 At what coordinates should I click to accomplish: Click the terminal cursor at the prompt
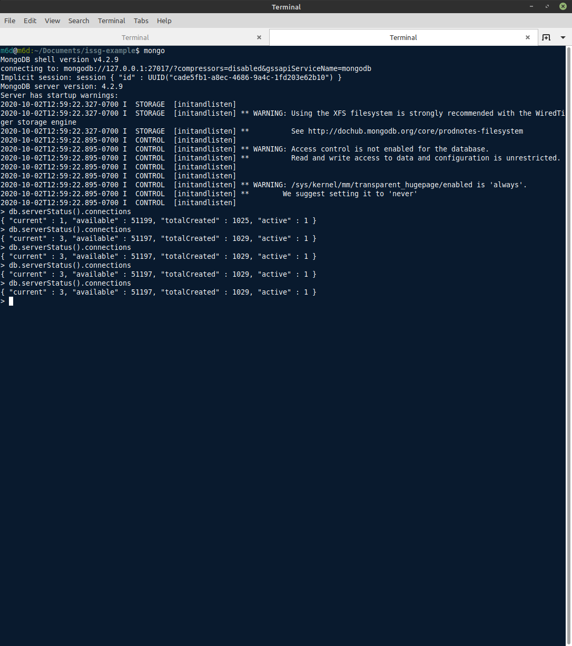(11, 301)
